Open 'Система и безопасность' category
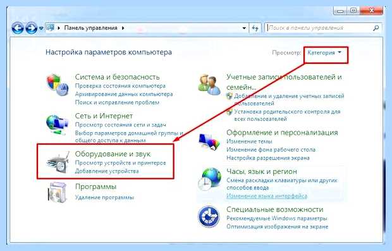Screen dimensions: 392x251 pyautogui.click(x=117, y=77)
